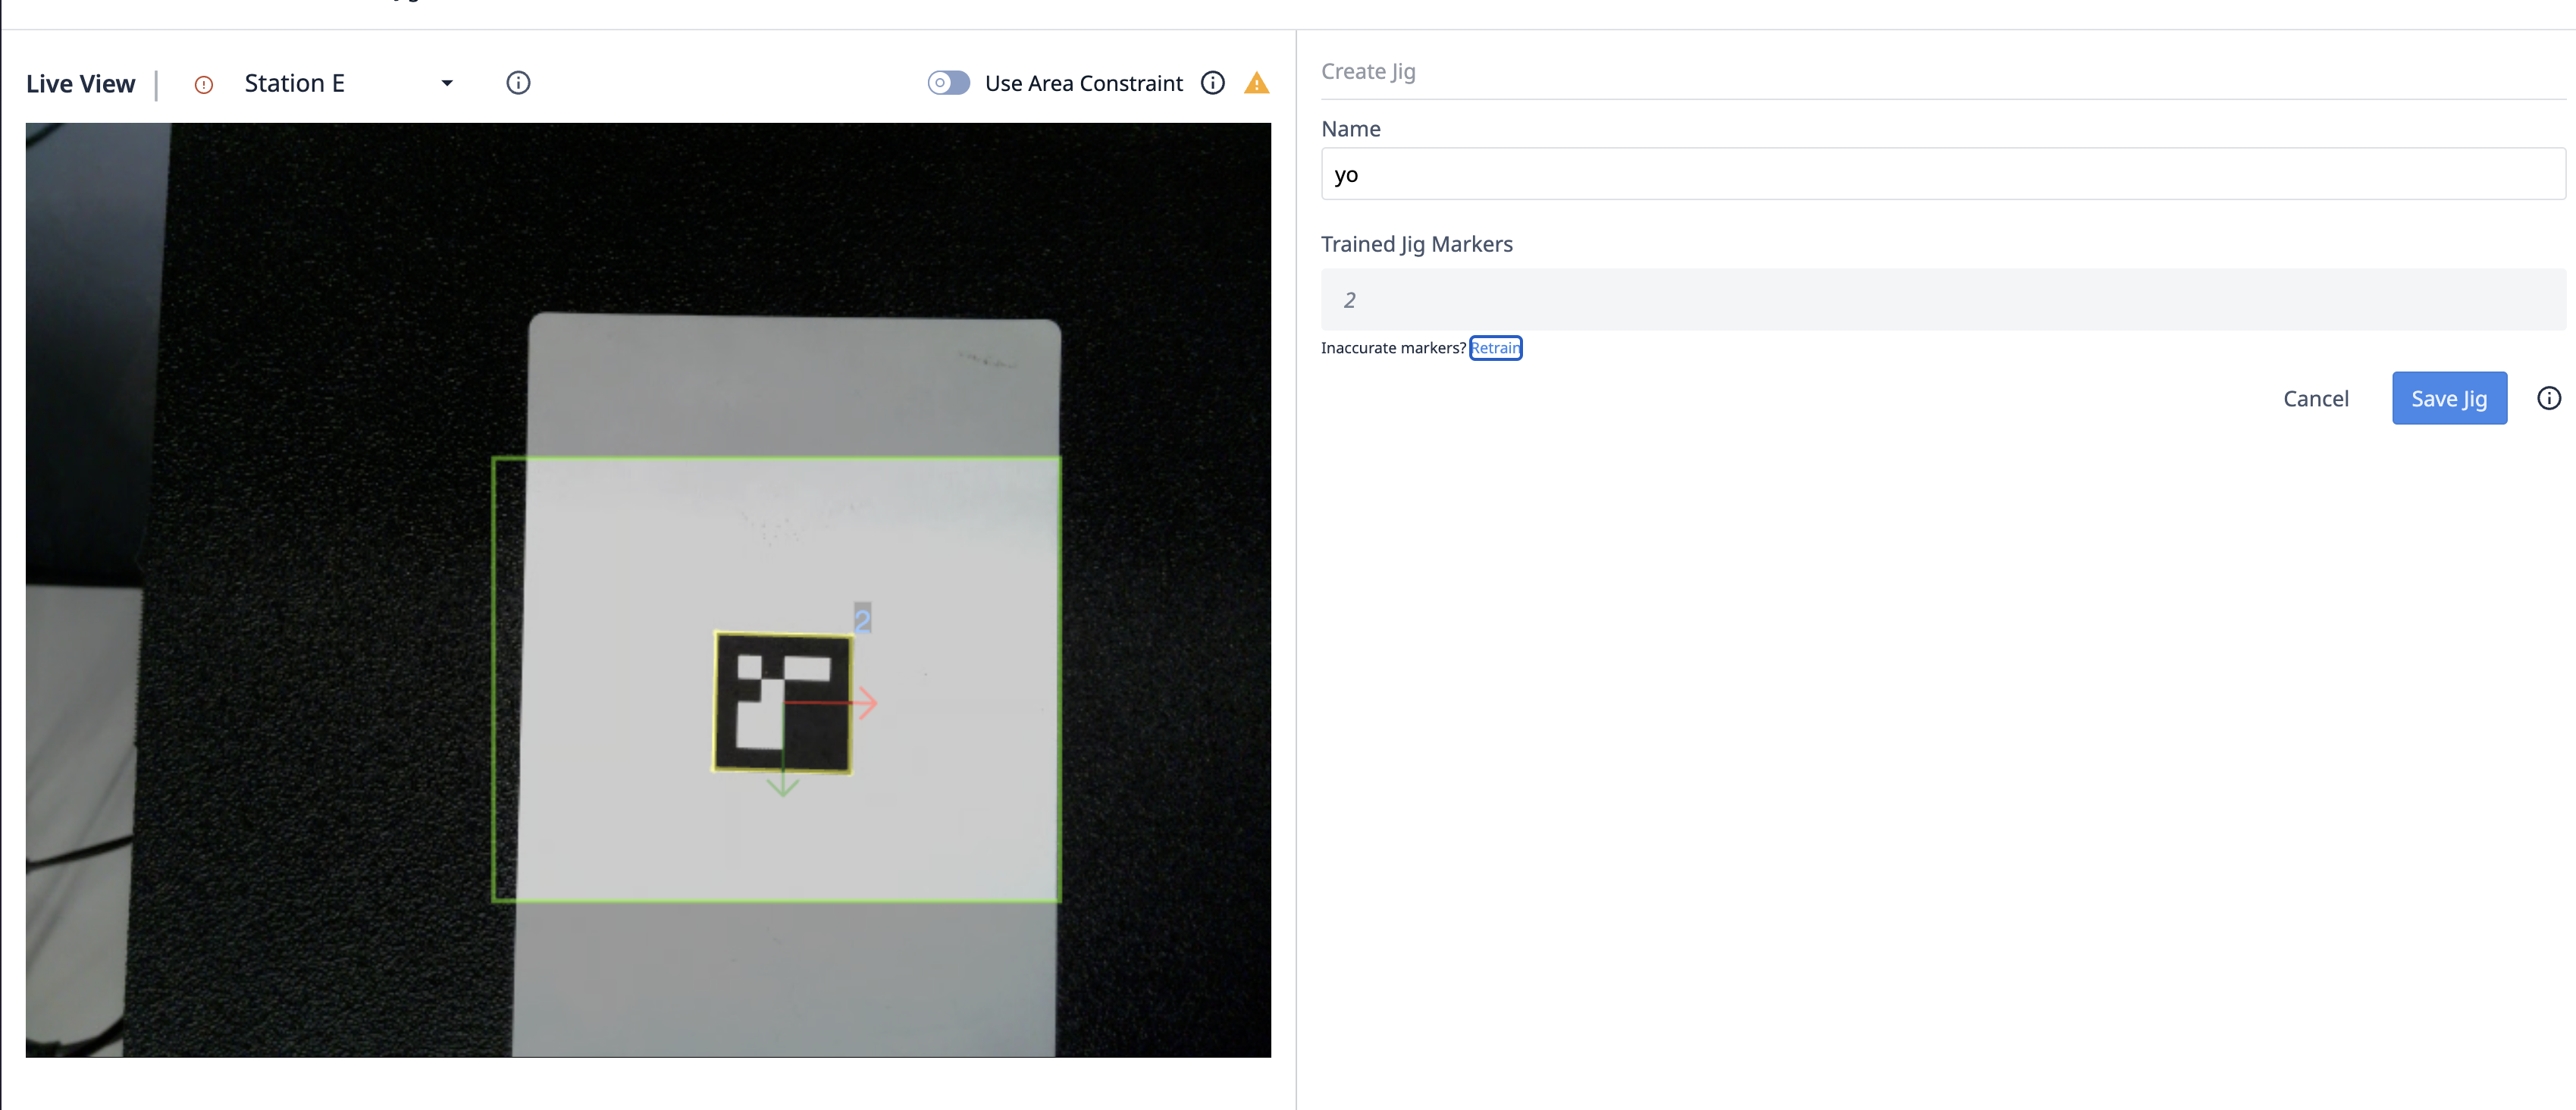Click the marker ID label 2 in live view
Viewport: 2576px width, 1110px height.
862,618
